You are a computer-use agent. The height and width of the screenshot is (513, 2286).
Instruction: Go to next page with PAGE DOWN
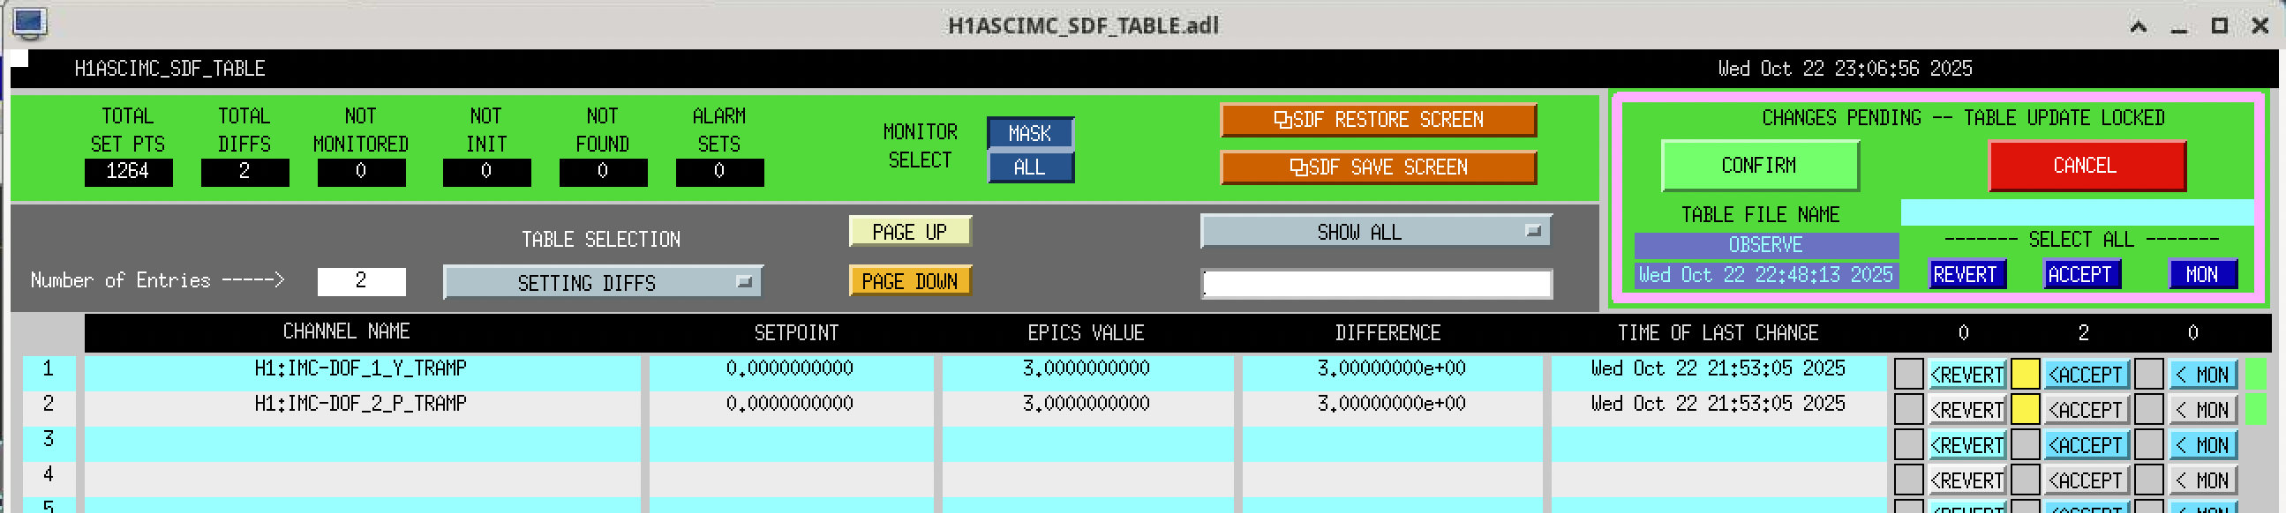tap(909, 282)
